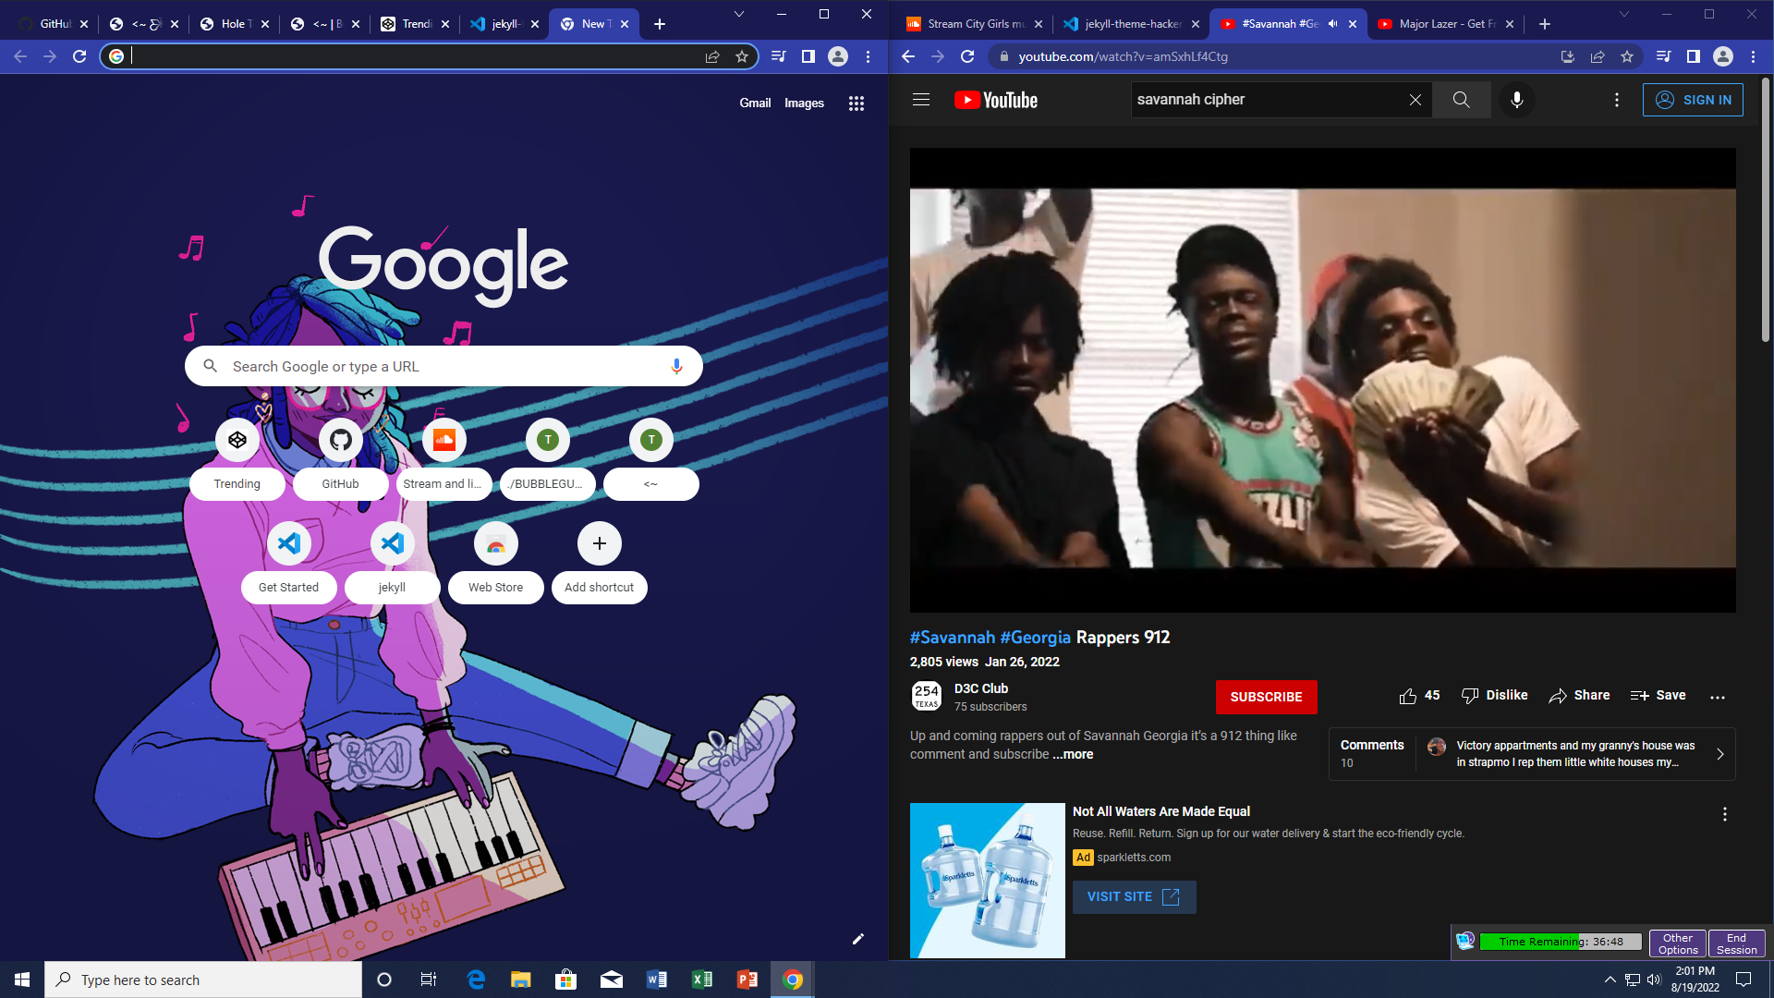The width and height of the screenshot is (1774, 998).
Task: Click the Time Remaining progress bar
Action: coord(1560,942)
